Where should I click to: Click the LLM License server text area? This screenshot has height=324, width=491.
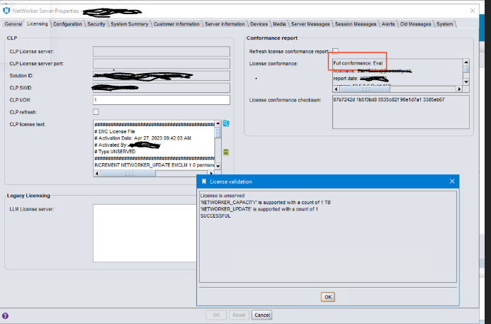145,233
